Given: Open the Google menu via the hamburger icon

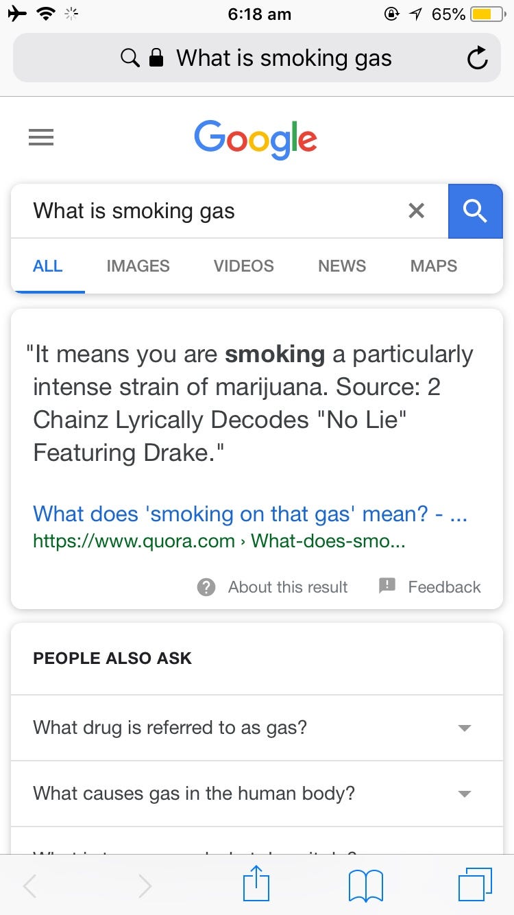Looking at the screenshot, I should tap(41, 137).
